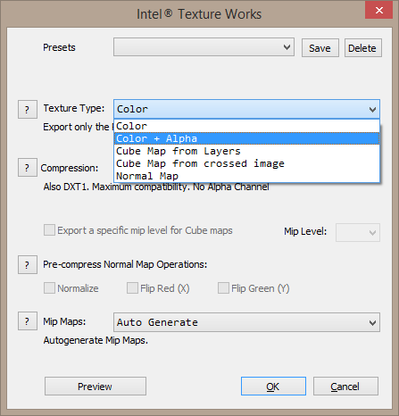Check the Flip Green (Y) option
The width and height of the screenshot is (399, 416).
tap(223, 288)
